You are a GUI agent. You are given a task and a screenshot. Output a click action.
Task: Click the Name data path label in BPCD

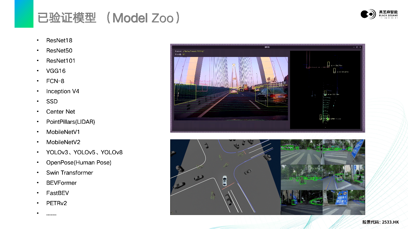(x=189, y=51)
